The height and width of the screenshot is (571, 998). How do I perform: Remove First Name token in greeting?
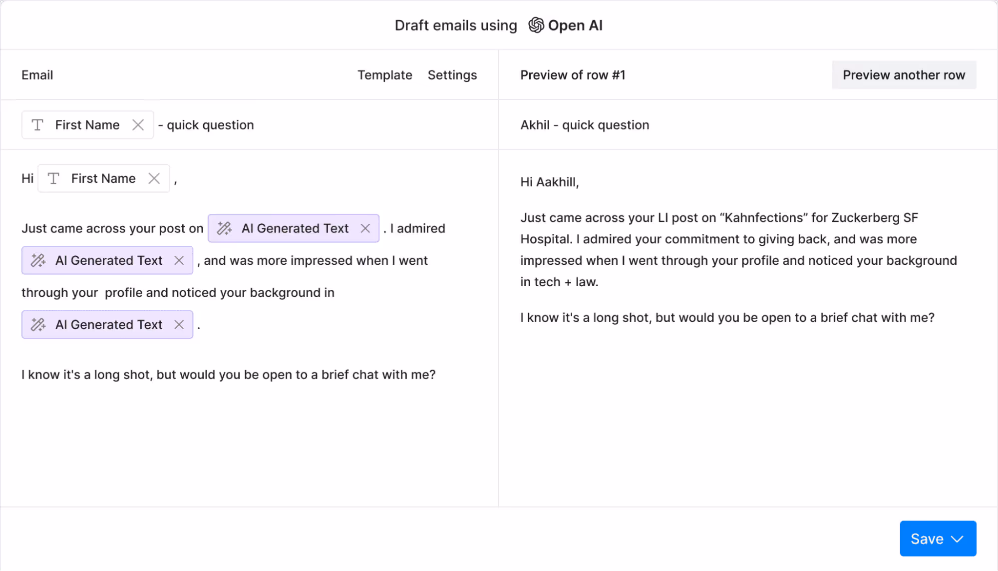154,178
